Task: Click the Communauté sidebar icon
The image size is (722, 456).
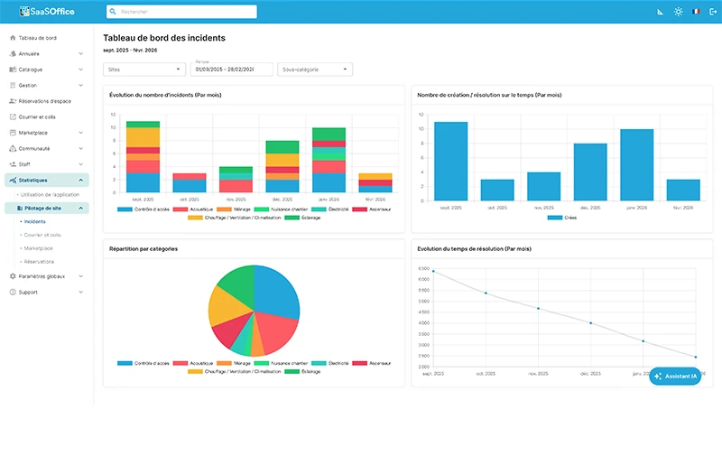Action: pyautogui.click(x=13, y=148)
